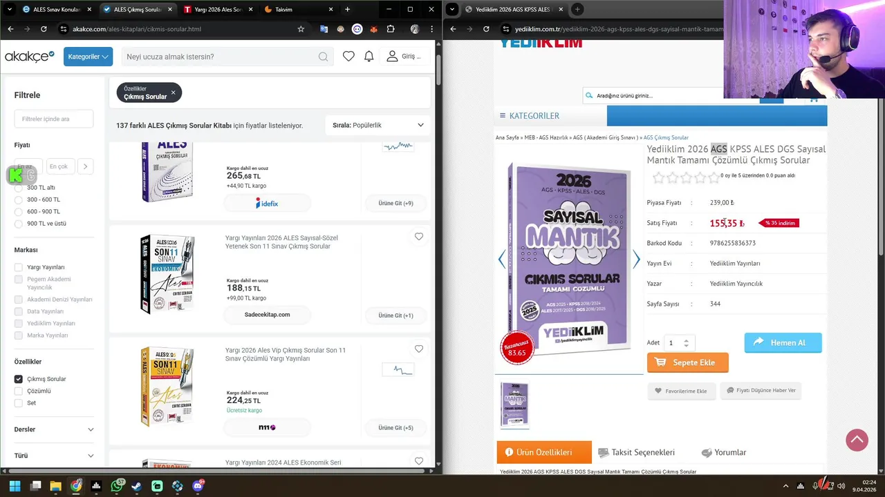Click the Sepete Ekle button
This screenshot has width=885, height=497.
[687, 362]
